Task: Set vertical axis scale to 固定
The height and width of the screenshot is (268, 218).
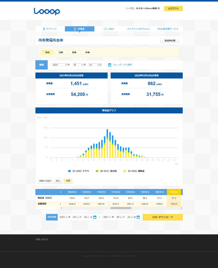Action: coord(58,181)
